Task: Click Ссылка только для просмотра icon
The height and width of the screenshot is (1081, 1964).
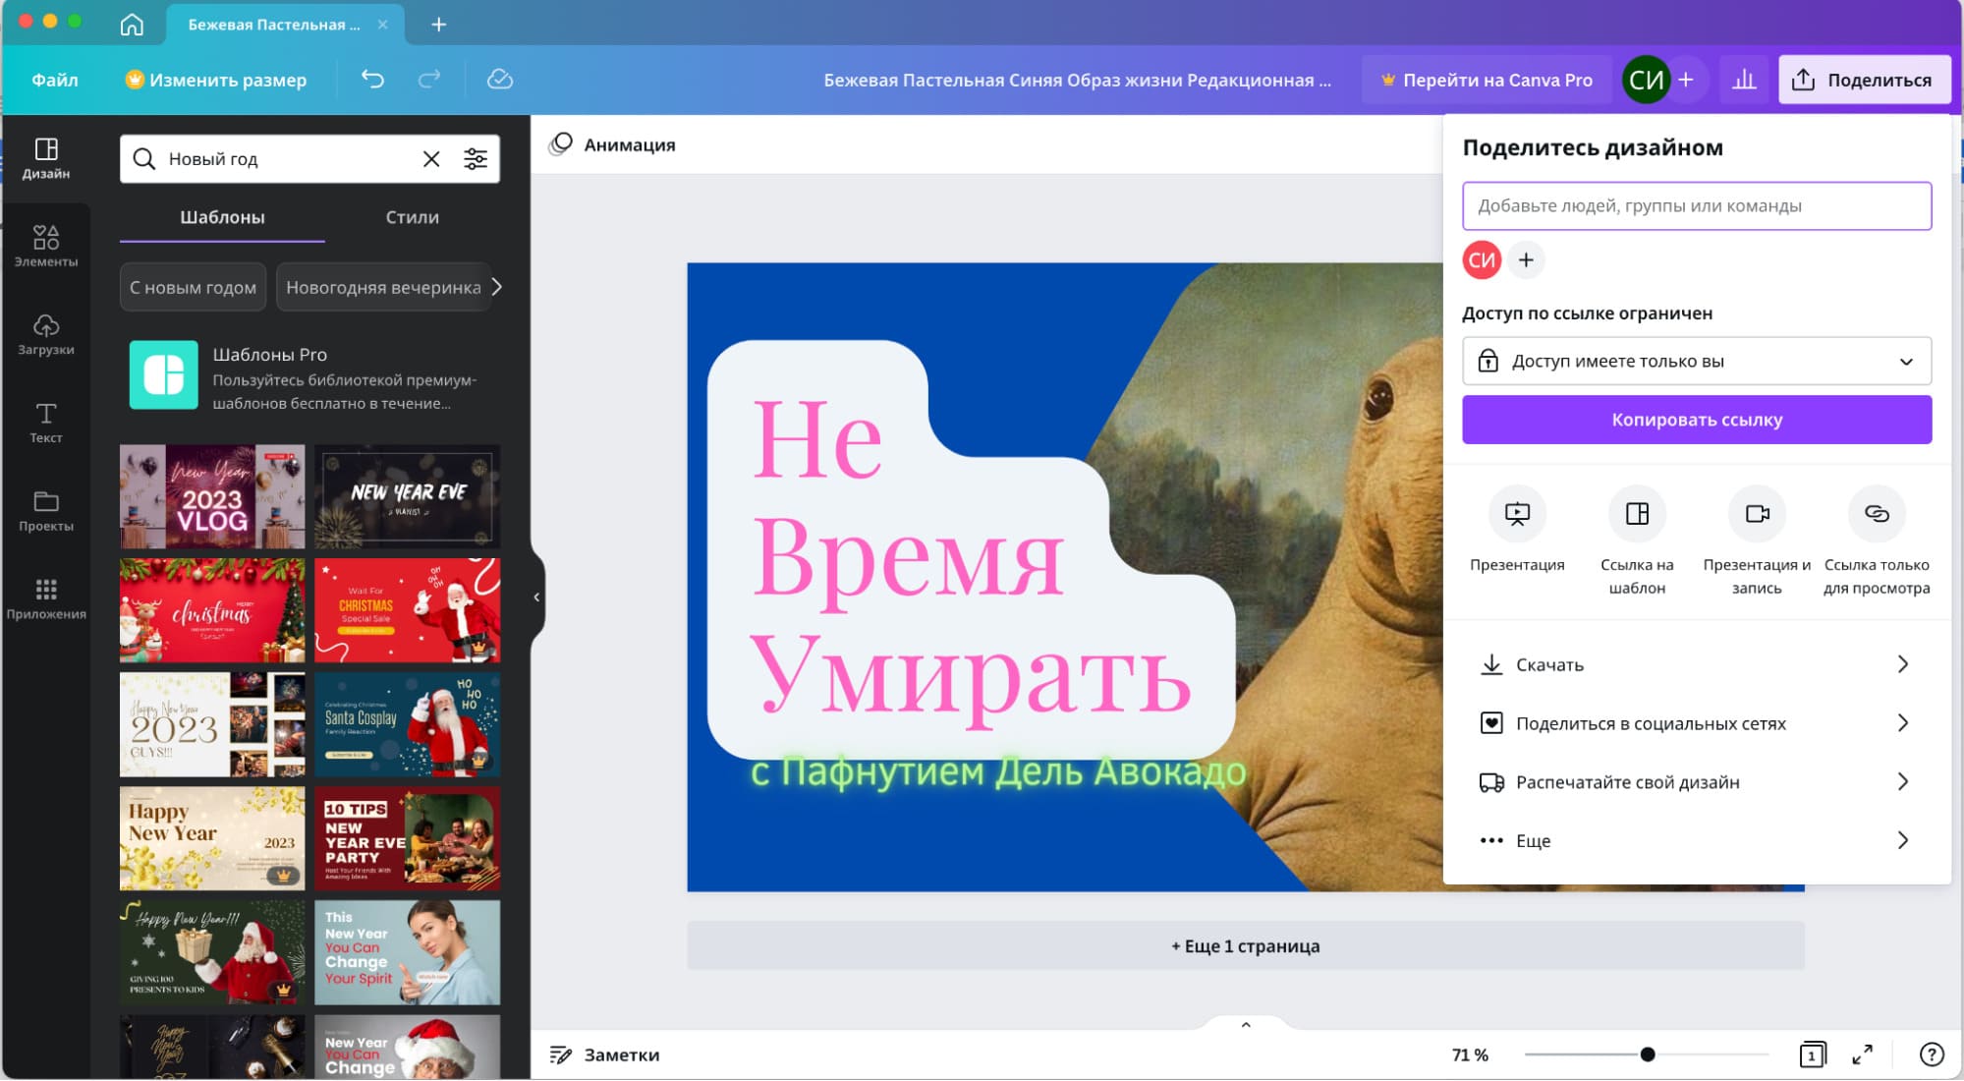Action: coord(1877,513)
